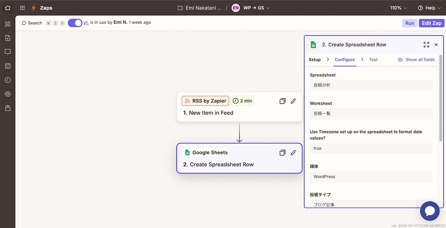The height and width of the screenshot is (228, 446).
Task: Click the pencil edit icon on RSS step
Action: coord(293,101)
